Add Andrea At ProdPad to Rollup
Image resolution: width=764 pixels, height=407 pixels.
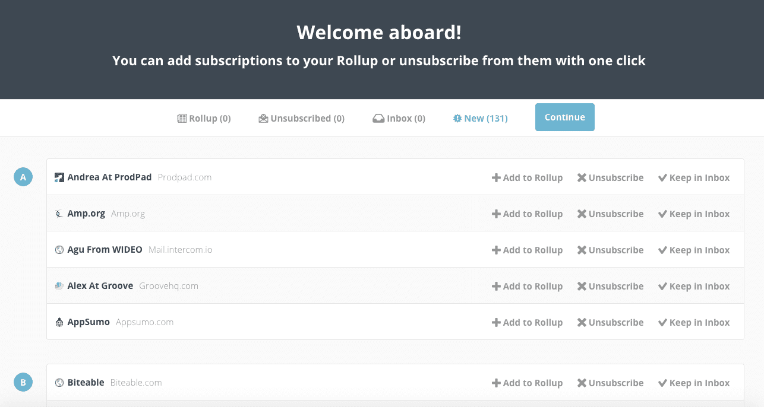coord(527,177)
